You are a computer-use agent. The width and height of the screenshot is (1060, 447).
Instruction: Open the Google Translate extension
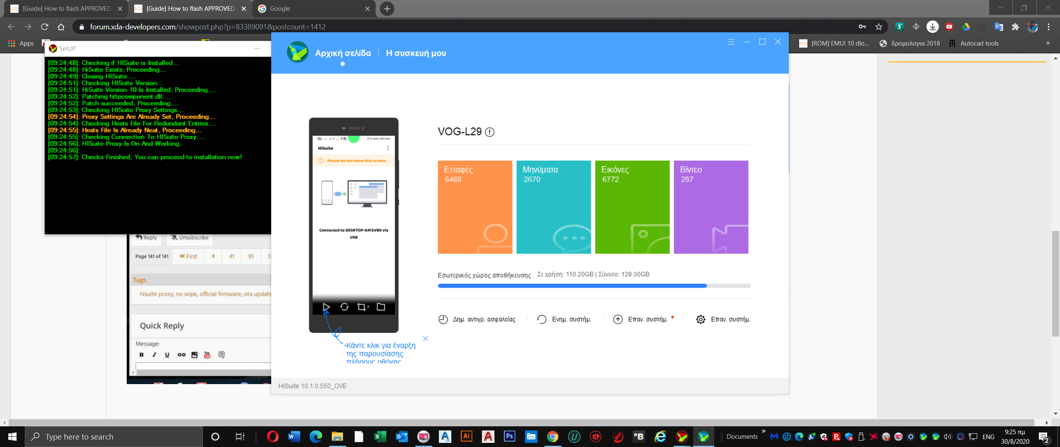coord(999,27)
